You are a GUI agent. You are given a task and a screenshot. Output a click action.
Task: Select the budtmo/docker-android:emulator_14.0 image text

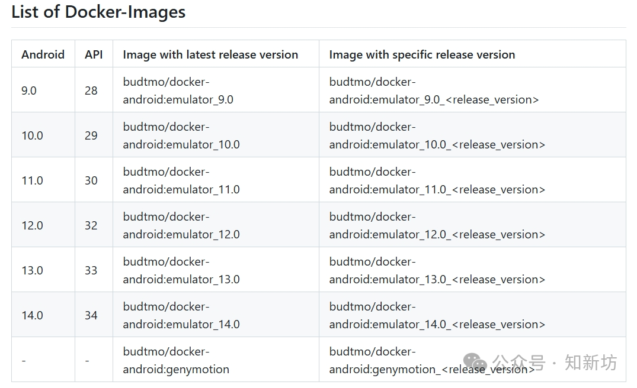point(181,315)
